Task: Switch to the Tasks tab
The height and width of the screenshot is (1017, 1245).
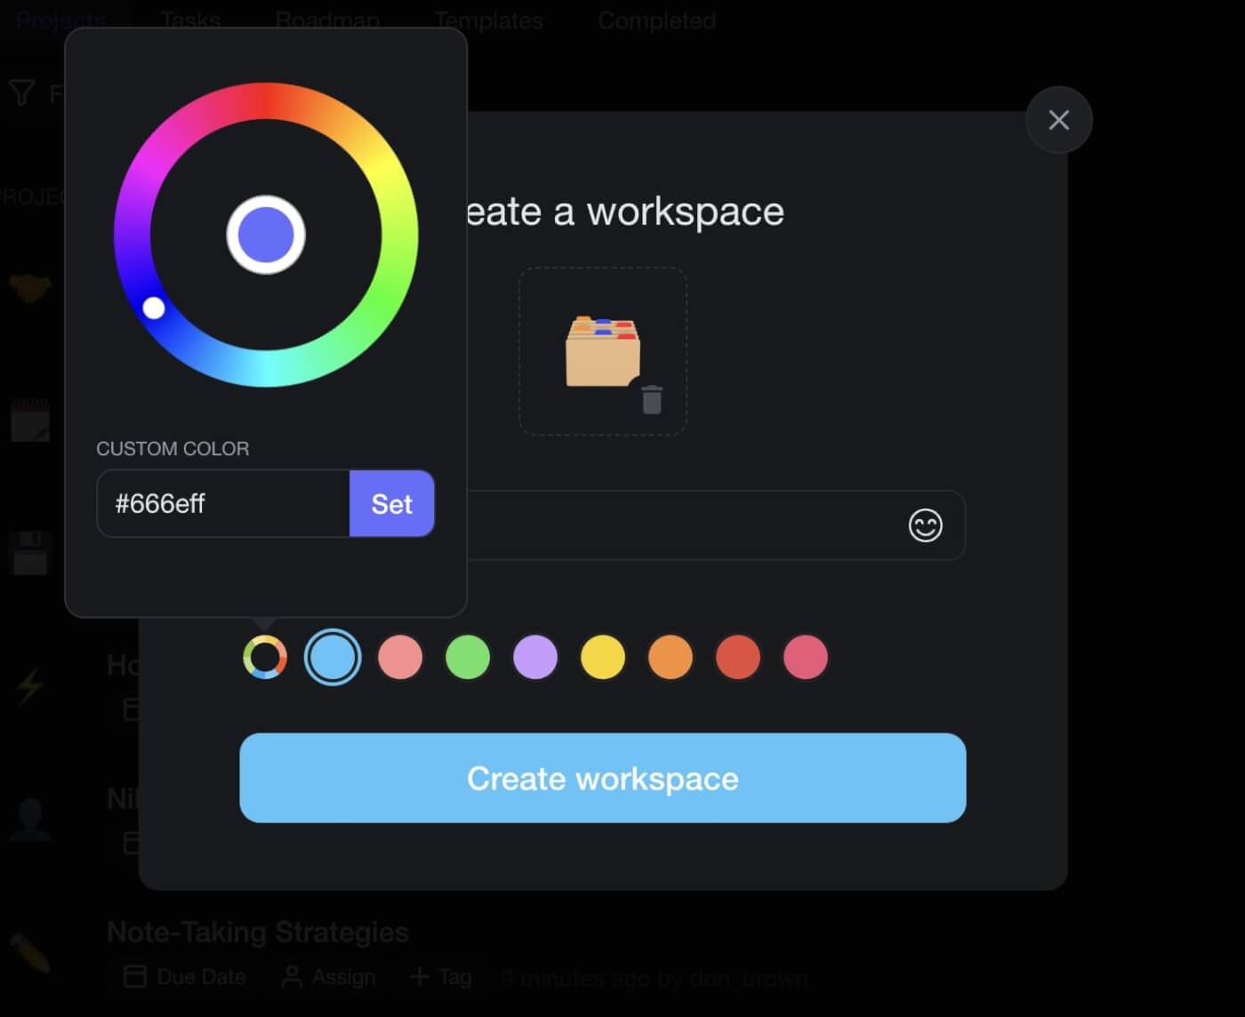Action: 189,20
